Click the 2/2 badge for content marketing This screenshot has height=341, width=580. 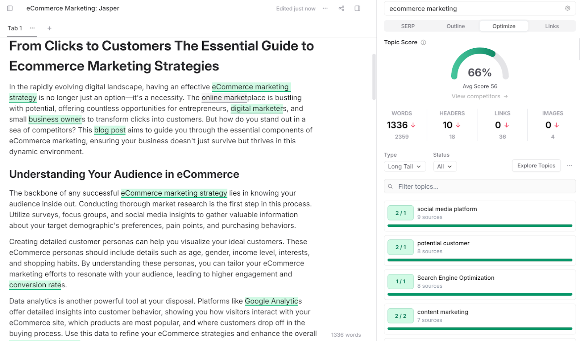(401, 316)
